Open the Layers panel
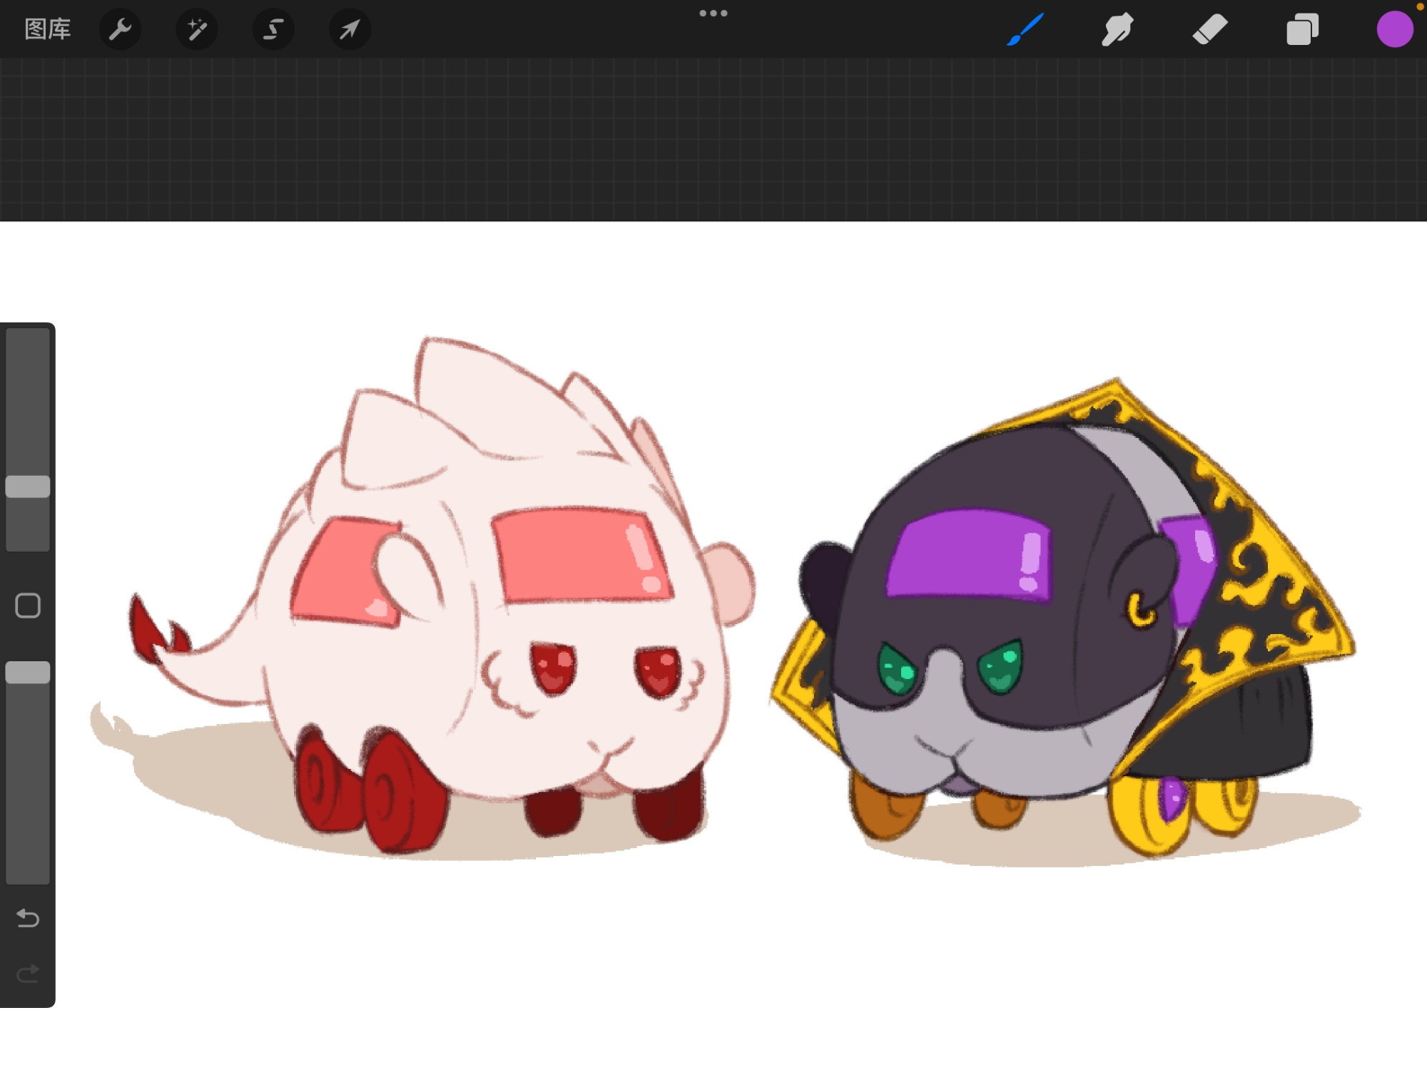1427x1070 pixels. click(x=1302, y=29)
